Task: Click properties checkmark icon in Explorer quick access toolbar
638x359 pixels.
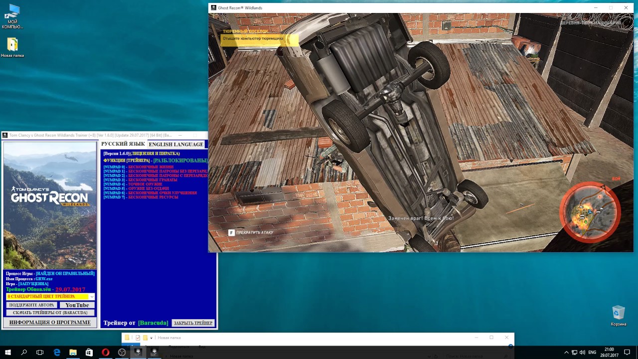Action: click(x=138, y=338)
